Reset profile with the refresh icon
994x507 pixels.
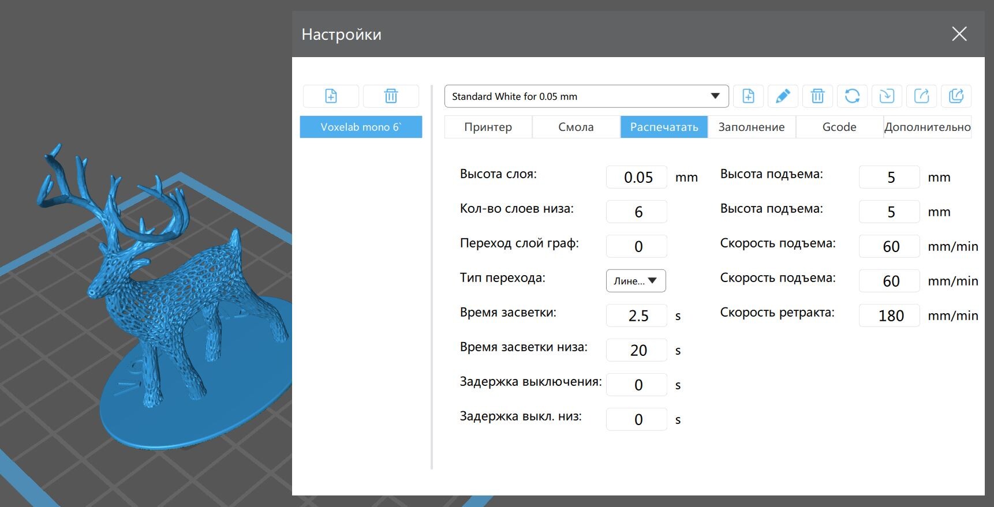[852, 96]
